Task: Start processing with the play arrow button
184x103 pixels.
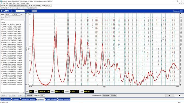Action: pos(170,95)
